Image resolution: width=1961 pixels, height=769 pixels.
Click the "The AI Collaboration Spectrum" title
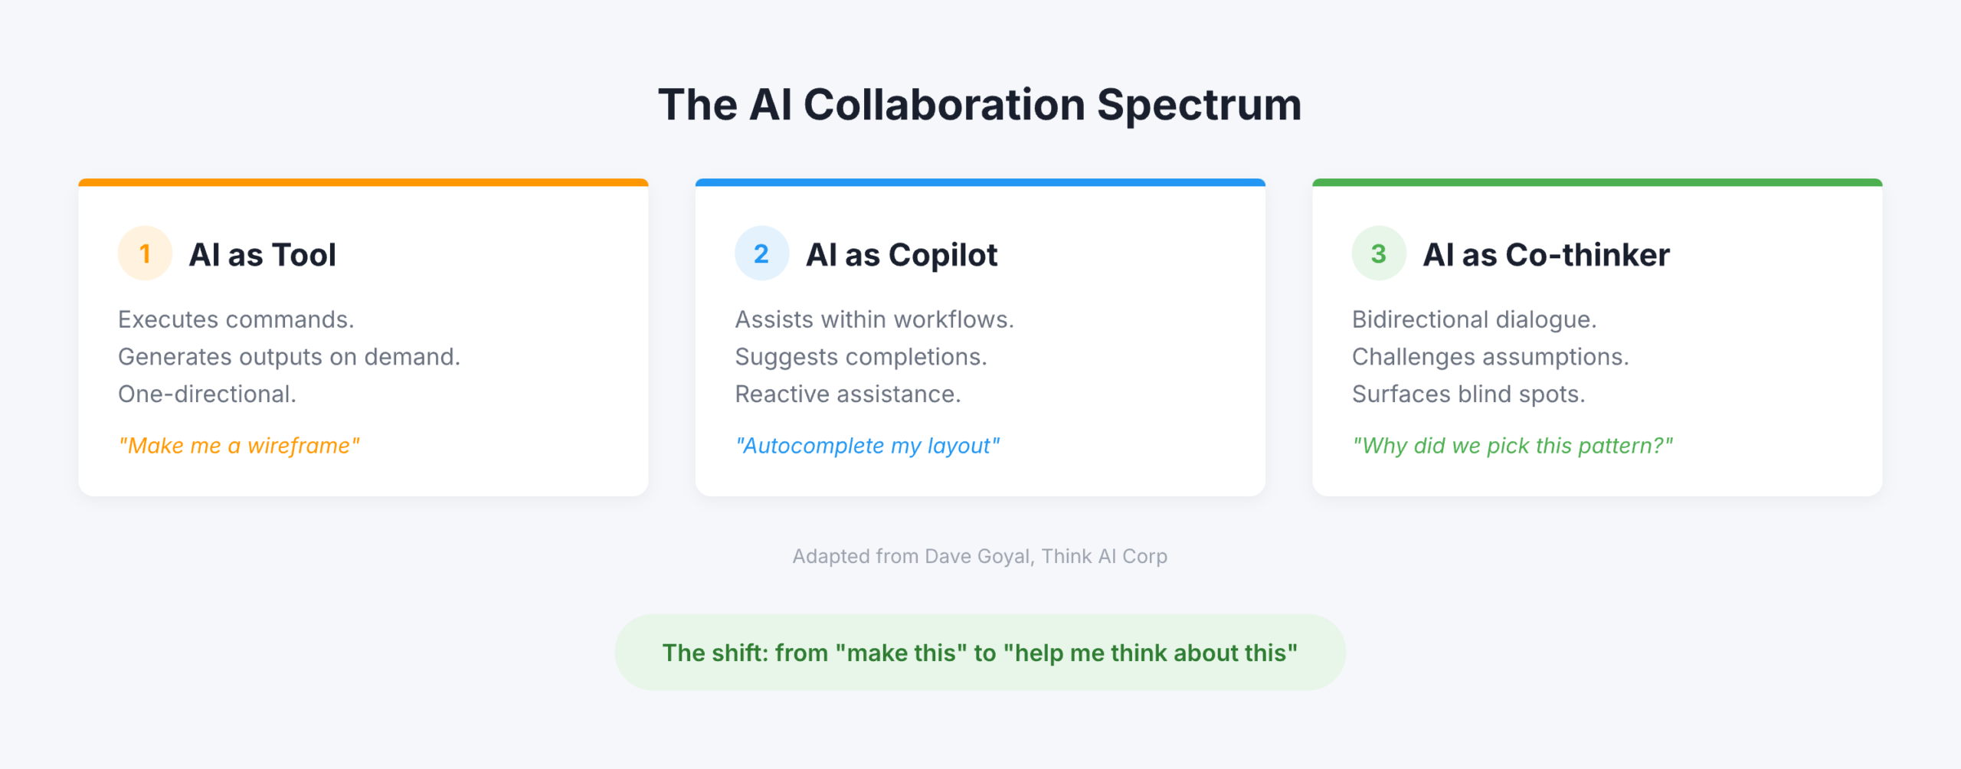click(x=980, y=105)
